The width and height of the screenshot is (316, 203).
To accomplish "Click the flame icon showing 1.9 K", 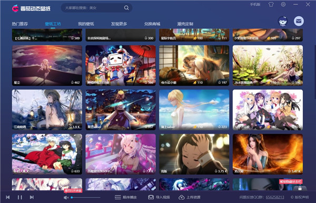I will [x=71, y=127].
